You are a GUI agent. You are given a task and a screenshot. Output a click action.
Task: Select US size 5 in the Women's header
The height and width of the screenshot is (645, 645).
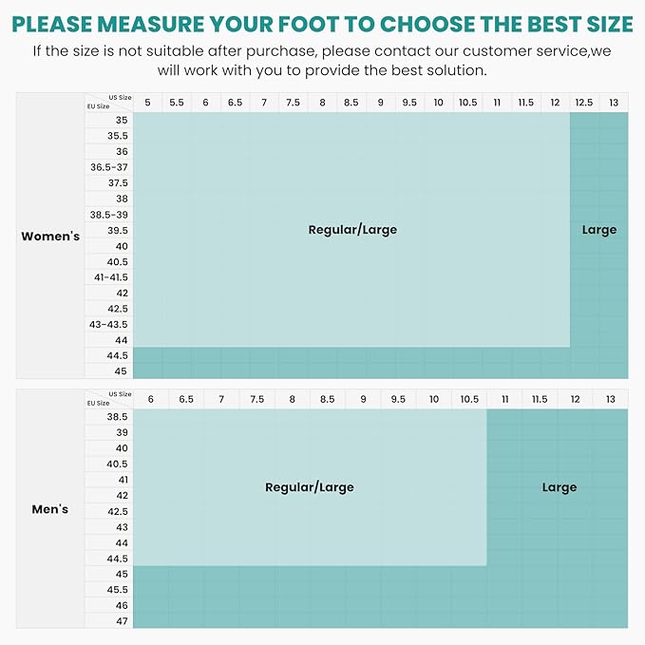[147, 103]
